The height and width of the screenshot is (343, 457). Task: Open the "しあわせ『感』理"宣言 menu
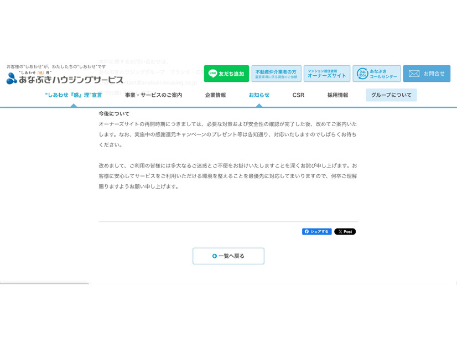click(74, 95)
